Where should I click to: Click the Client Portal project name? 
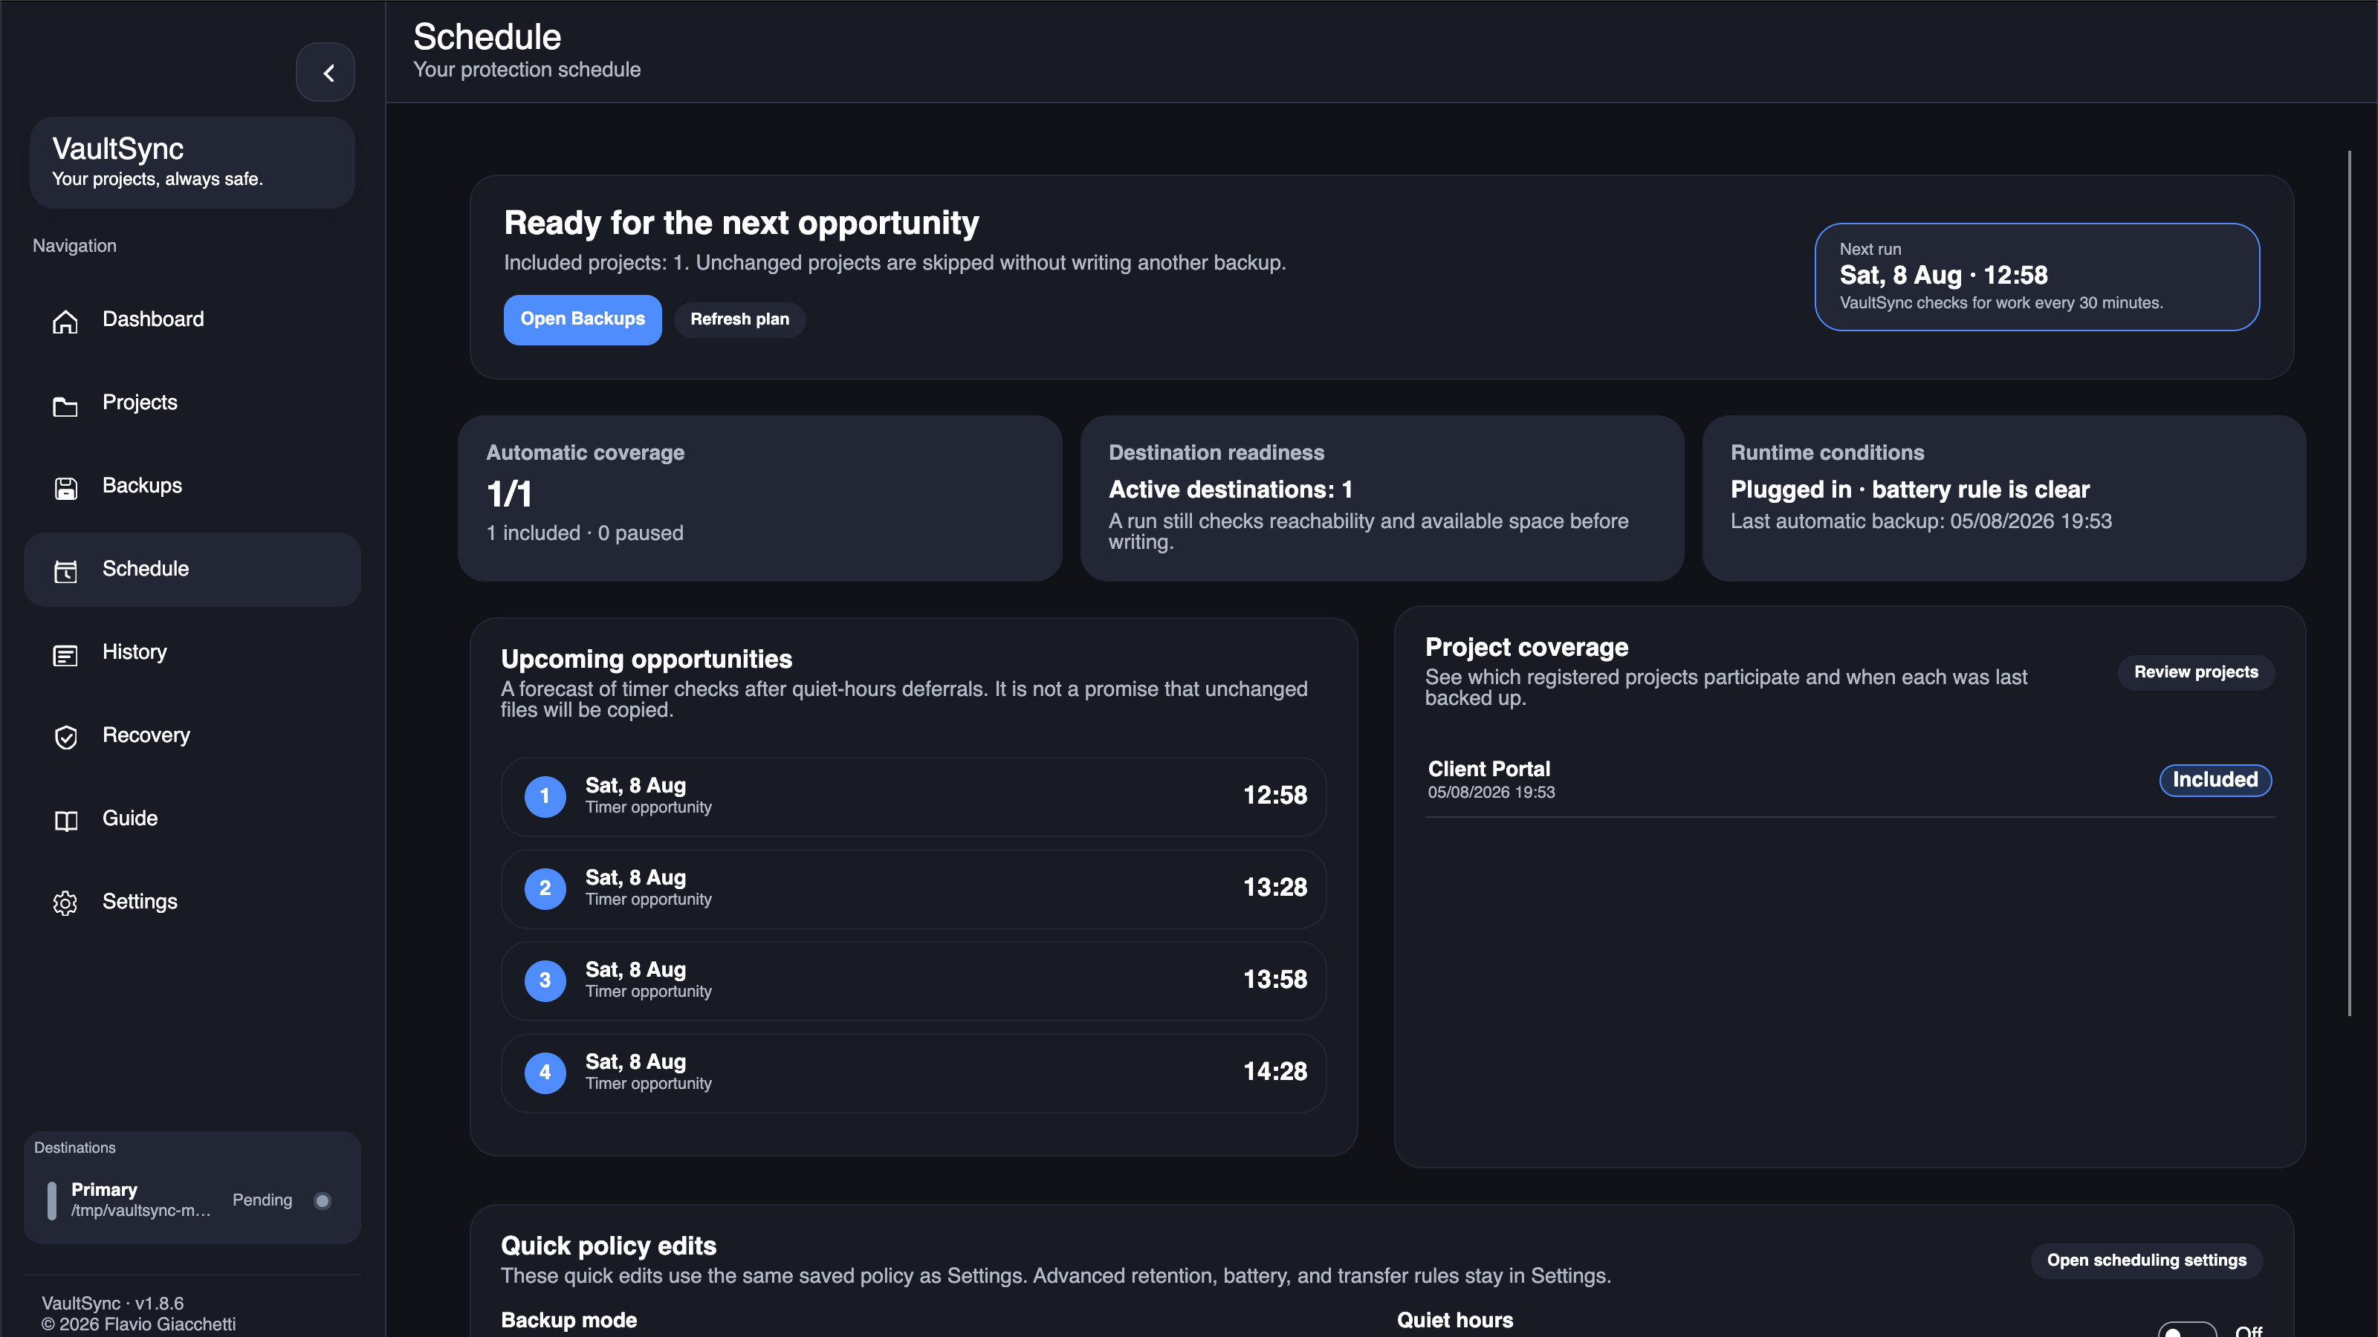(1489, 769)
